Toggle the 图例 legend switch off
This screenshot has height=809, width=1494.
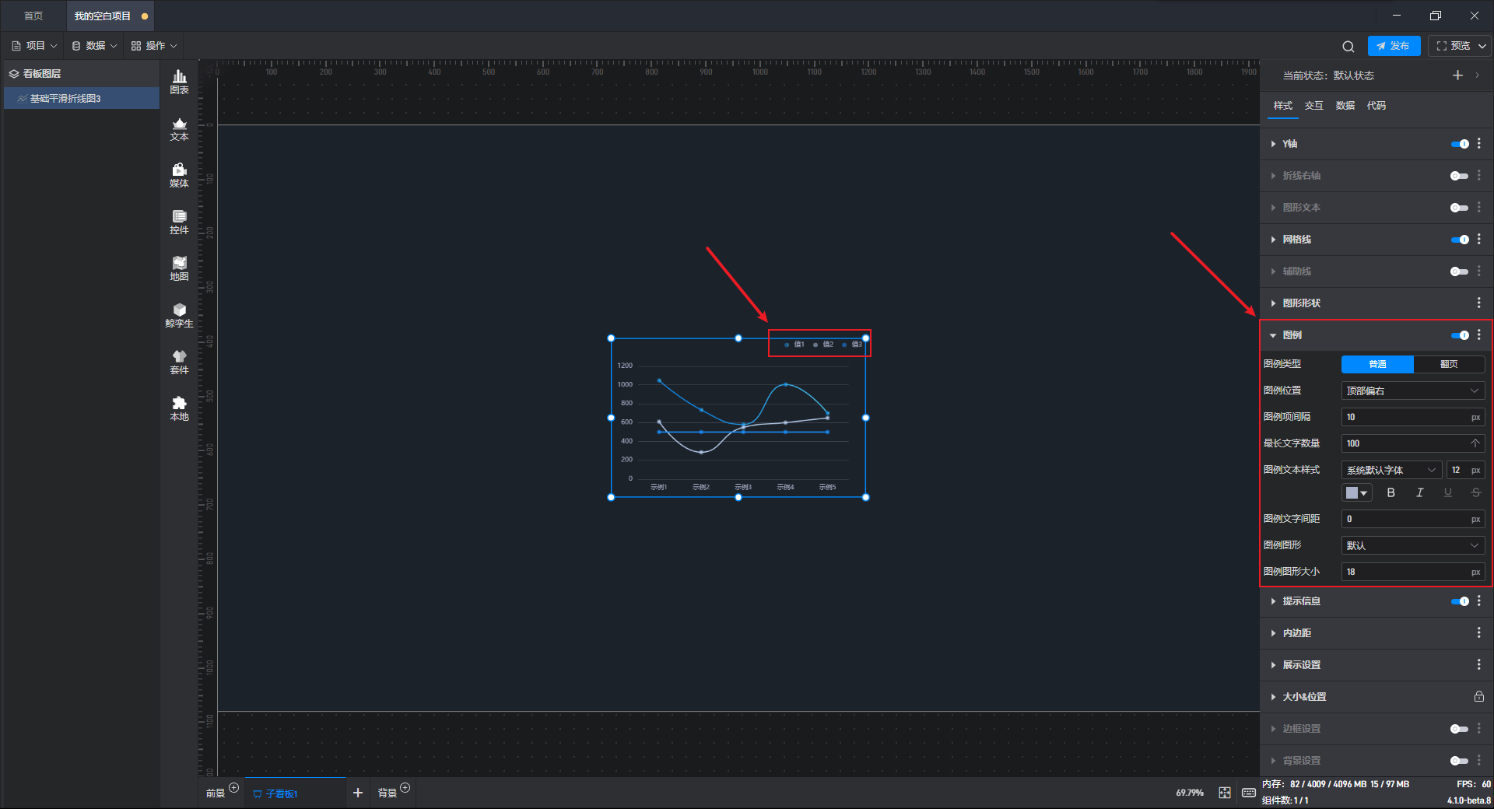(1460, 335)
